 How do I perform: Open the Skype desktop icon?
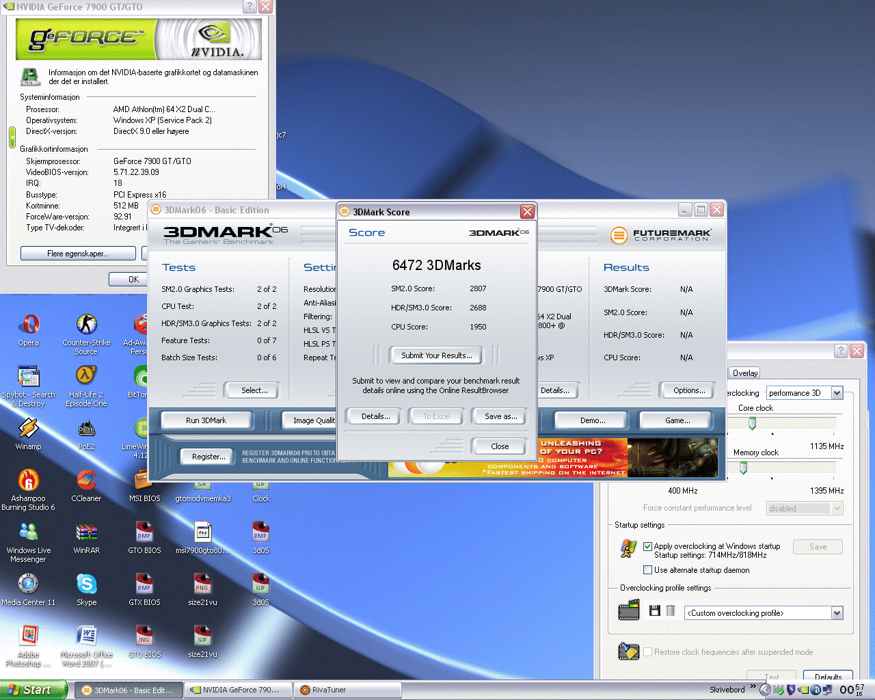click(x=86, y=584)
